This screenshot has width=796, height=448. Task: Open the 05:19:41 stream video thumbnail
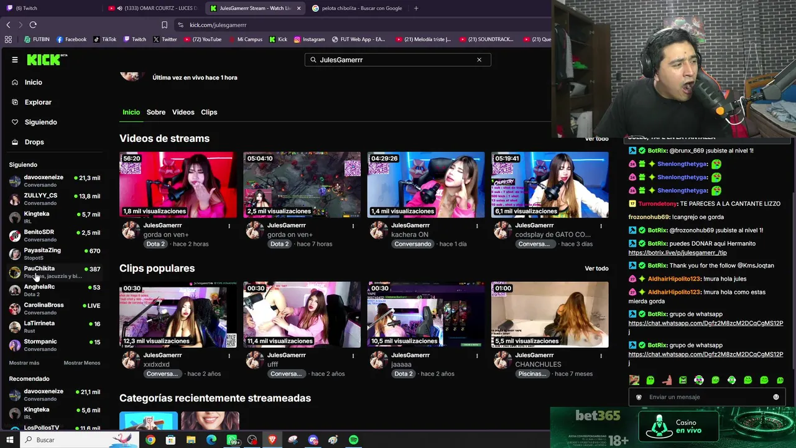click(550, 185)
